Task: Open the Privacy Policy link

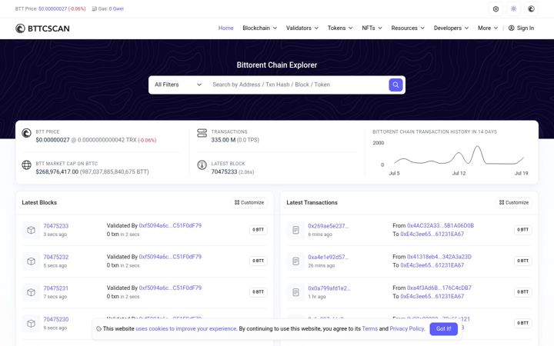Action: pos(407,329)
